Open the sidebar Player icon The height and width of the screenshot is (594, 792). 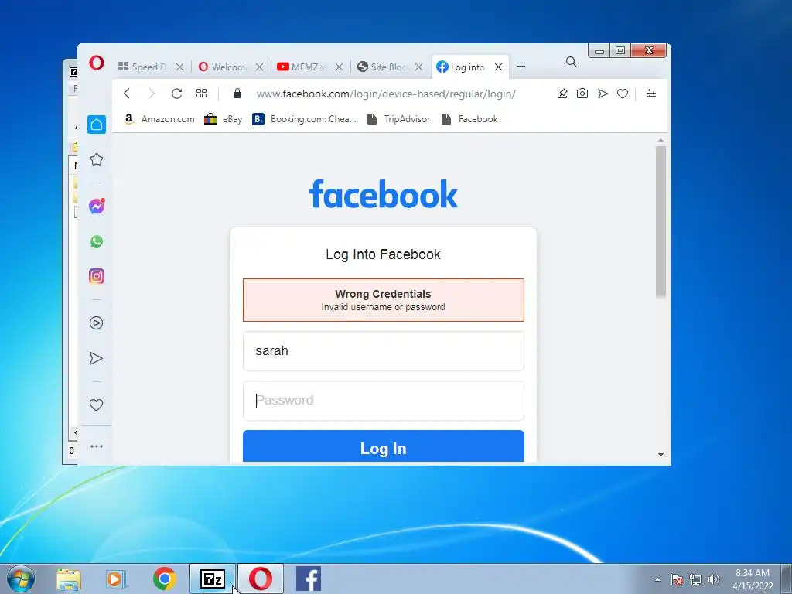pos(96,323)
